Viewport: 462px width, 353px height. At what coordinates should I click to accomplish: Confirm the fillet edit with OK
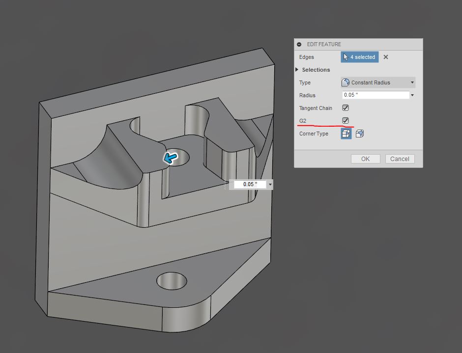click(x=365, y=159)
